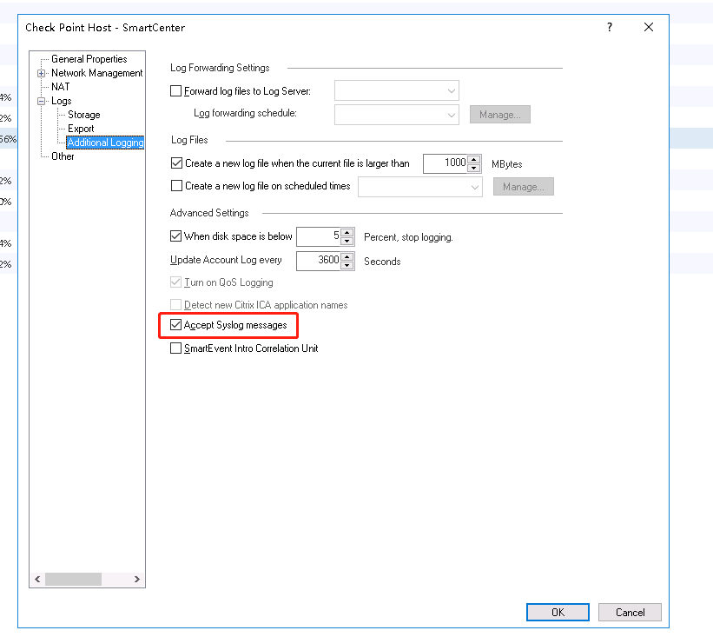The image size is (713, 637).
Task: Increase disk space percent value
Action: 347,233
